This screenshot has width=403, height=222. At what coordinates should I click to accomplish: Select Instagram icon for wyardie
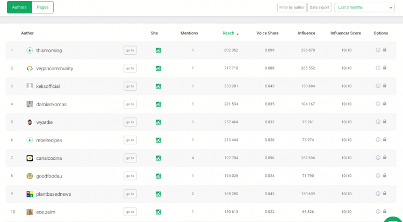pyautogui.click(x=159, y=122)
